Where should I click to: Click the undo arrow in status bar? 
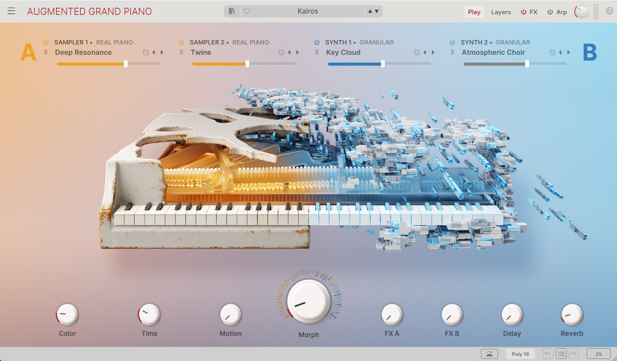pyautogui.click(x=548, y=354)
